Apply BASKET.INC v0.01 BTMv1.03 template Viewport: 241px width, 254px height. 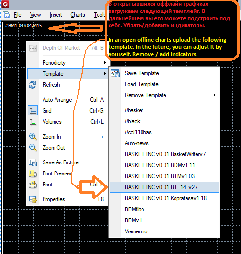164,176
